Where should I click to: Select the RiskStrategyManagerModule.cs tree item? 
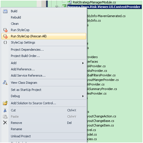pos(94,2)
